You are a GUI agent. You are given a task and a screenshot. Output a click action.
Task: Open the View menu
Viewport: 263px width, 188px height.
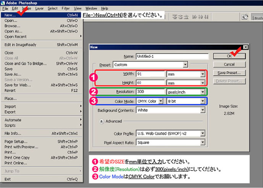pyautogui.click(x=77, y=8)
